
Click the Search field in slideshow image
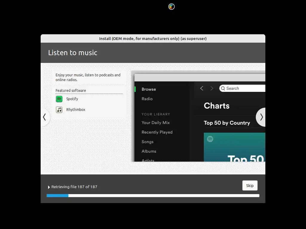tap(242, 88)
